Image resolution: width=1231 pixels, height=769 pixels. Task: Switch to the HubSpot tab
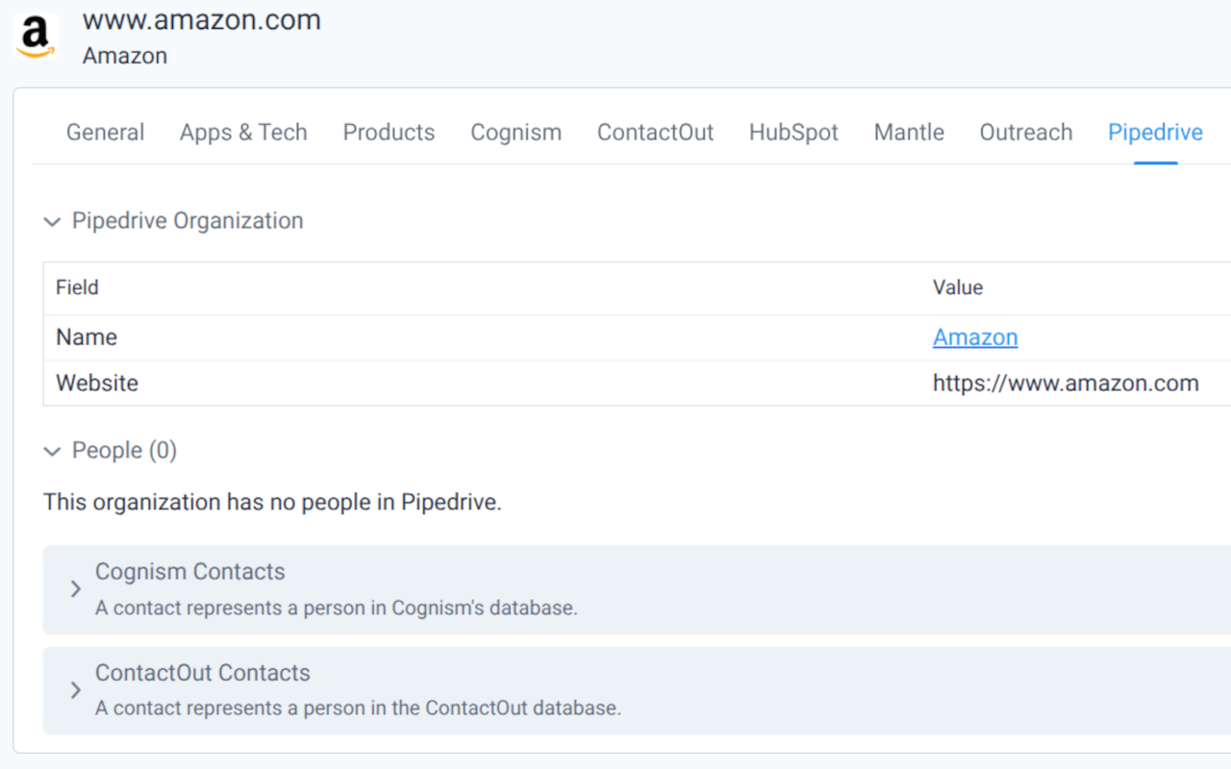click(793, 133)
